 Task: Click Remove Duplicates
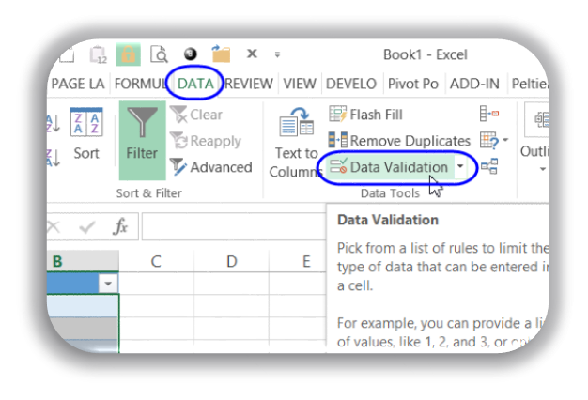click(398, 141)
